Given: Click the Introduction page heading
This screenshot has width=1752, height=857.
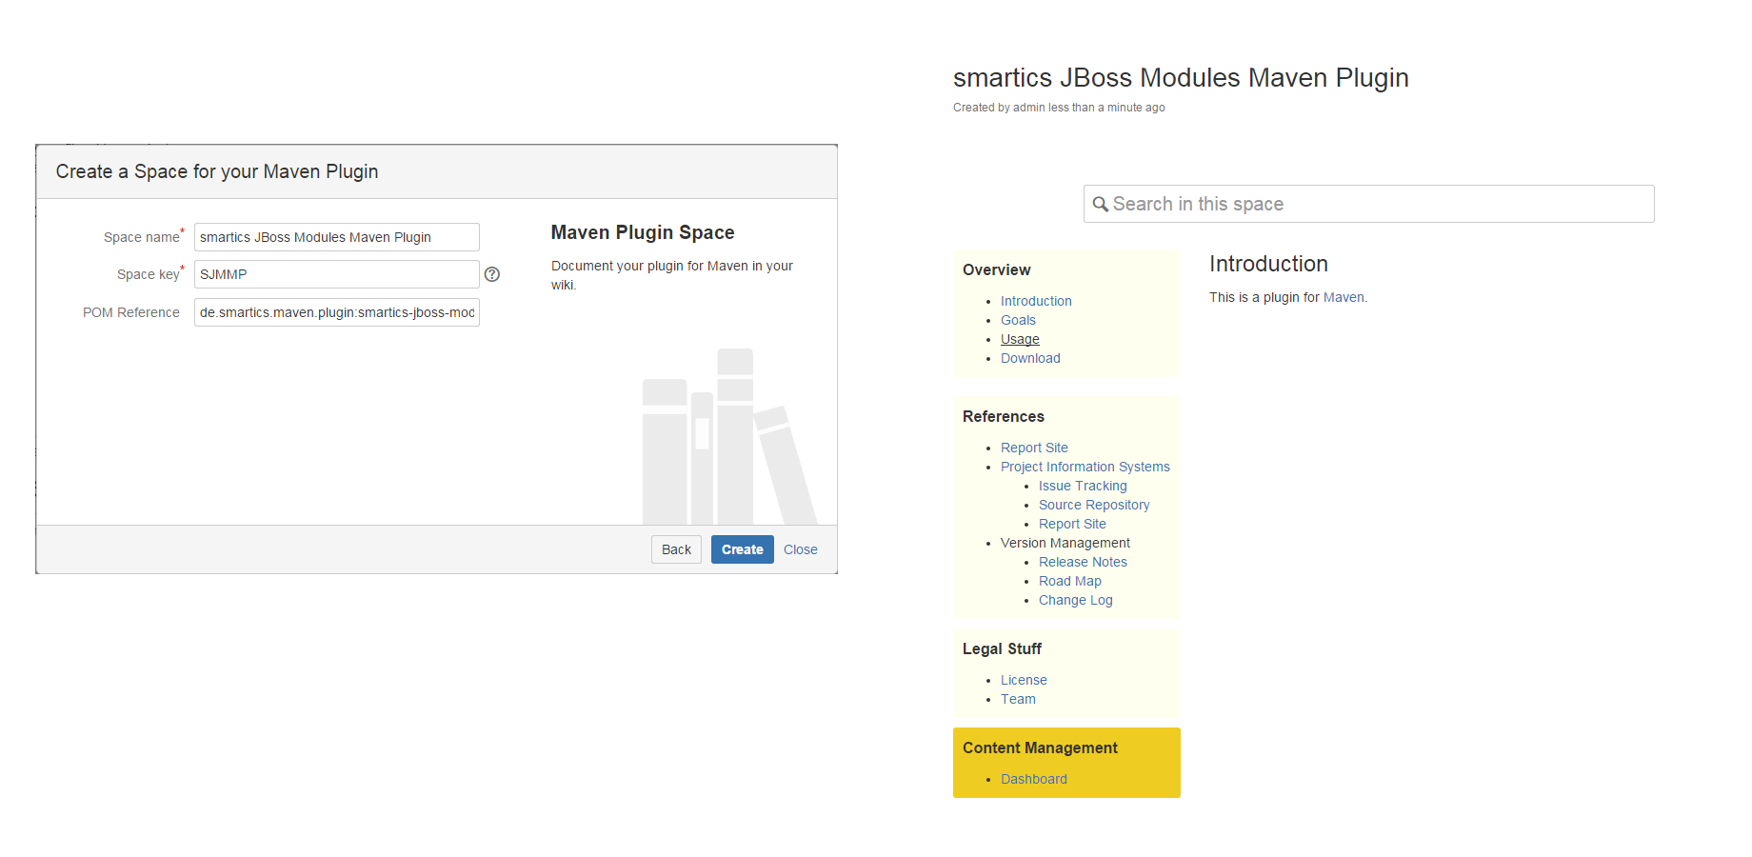Looking at the screenshot, I should click(1268, 264).
